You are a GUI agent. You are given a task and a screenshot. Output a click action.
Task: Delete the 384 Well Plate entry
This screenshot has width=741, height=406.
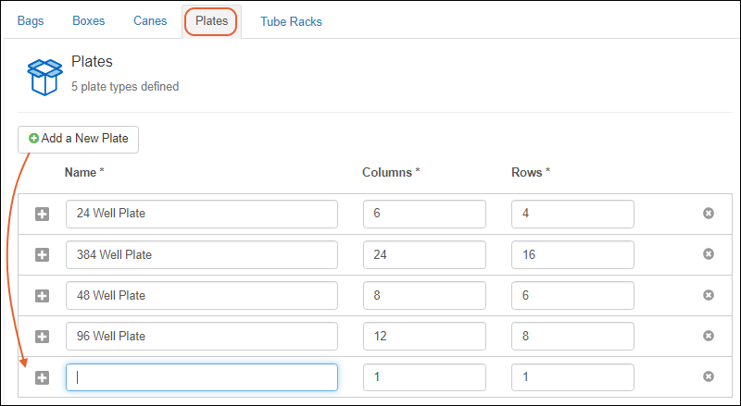pyautogui.click(x=709, y=254)
